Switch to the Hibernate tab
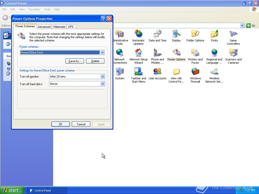The height and width of the screenshot is (194, 259). [59, 27]
